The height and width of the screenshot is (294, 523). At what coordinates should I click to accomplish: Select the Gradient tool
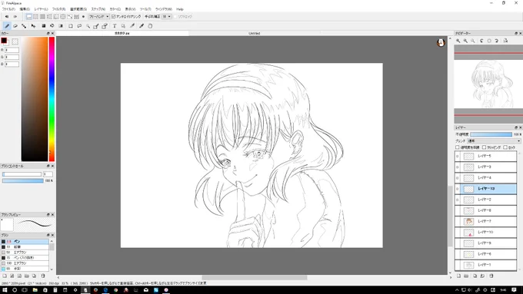tap(61, 26)
